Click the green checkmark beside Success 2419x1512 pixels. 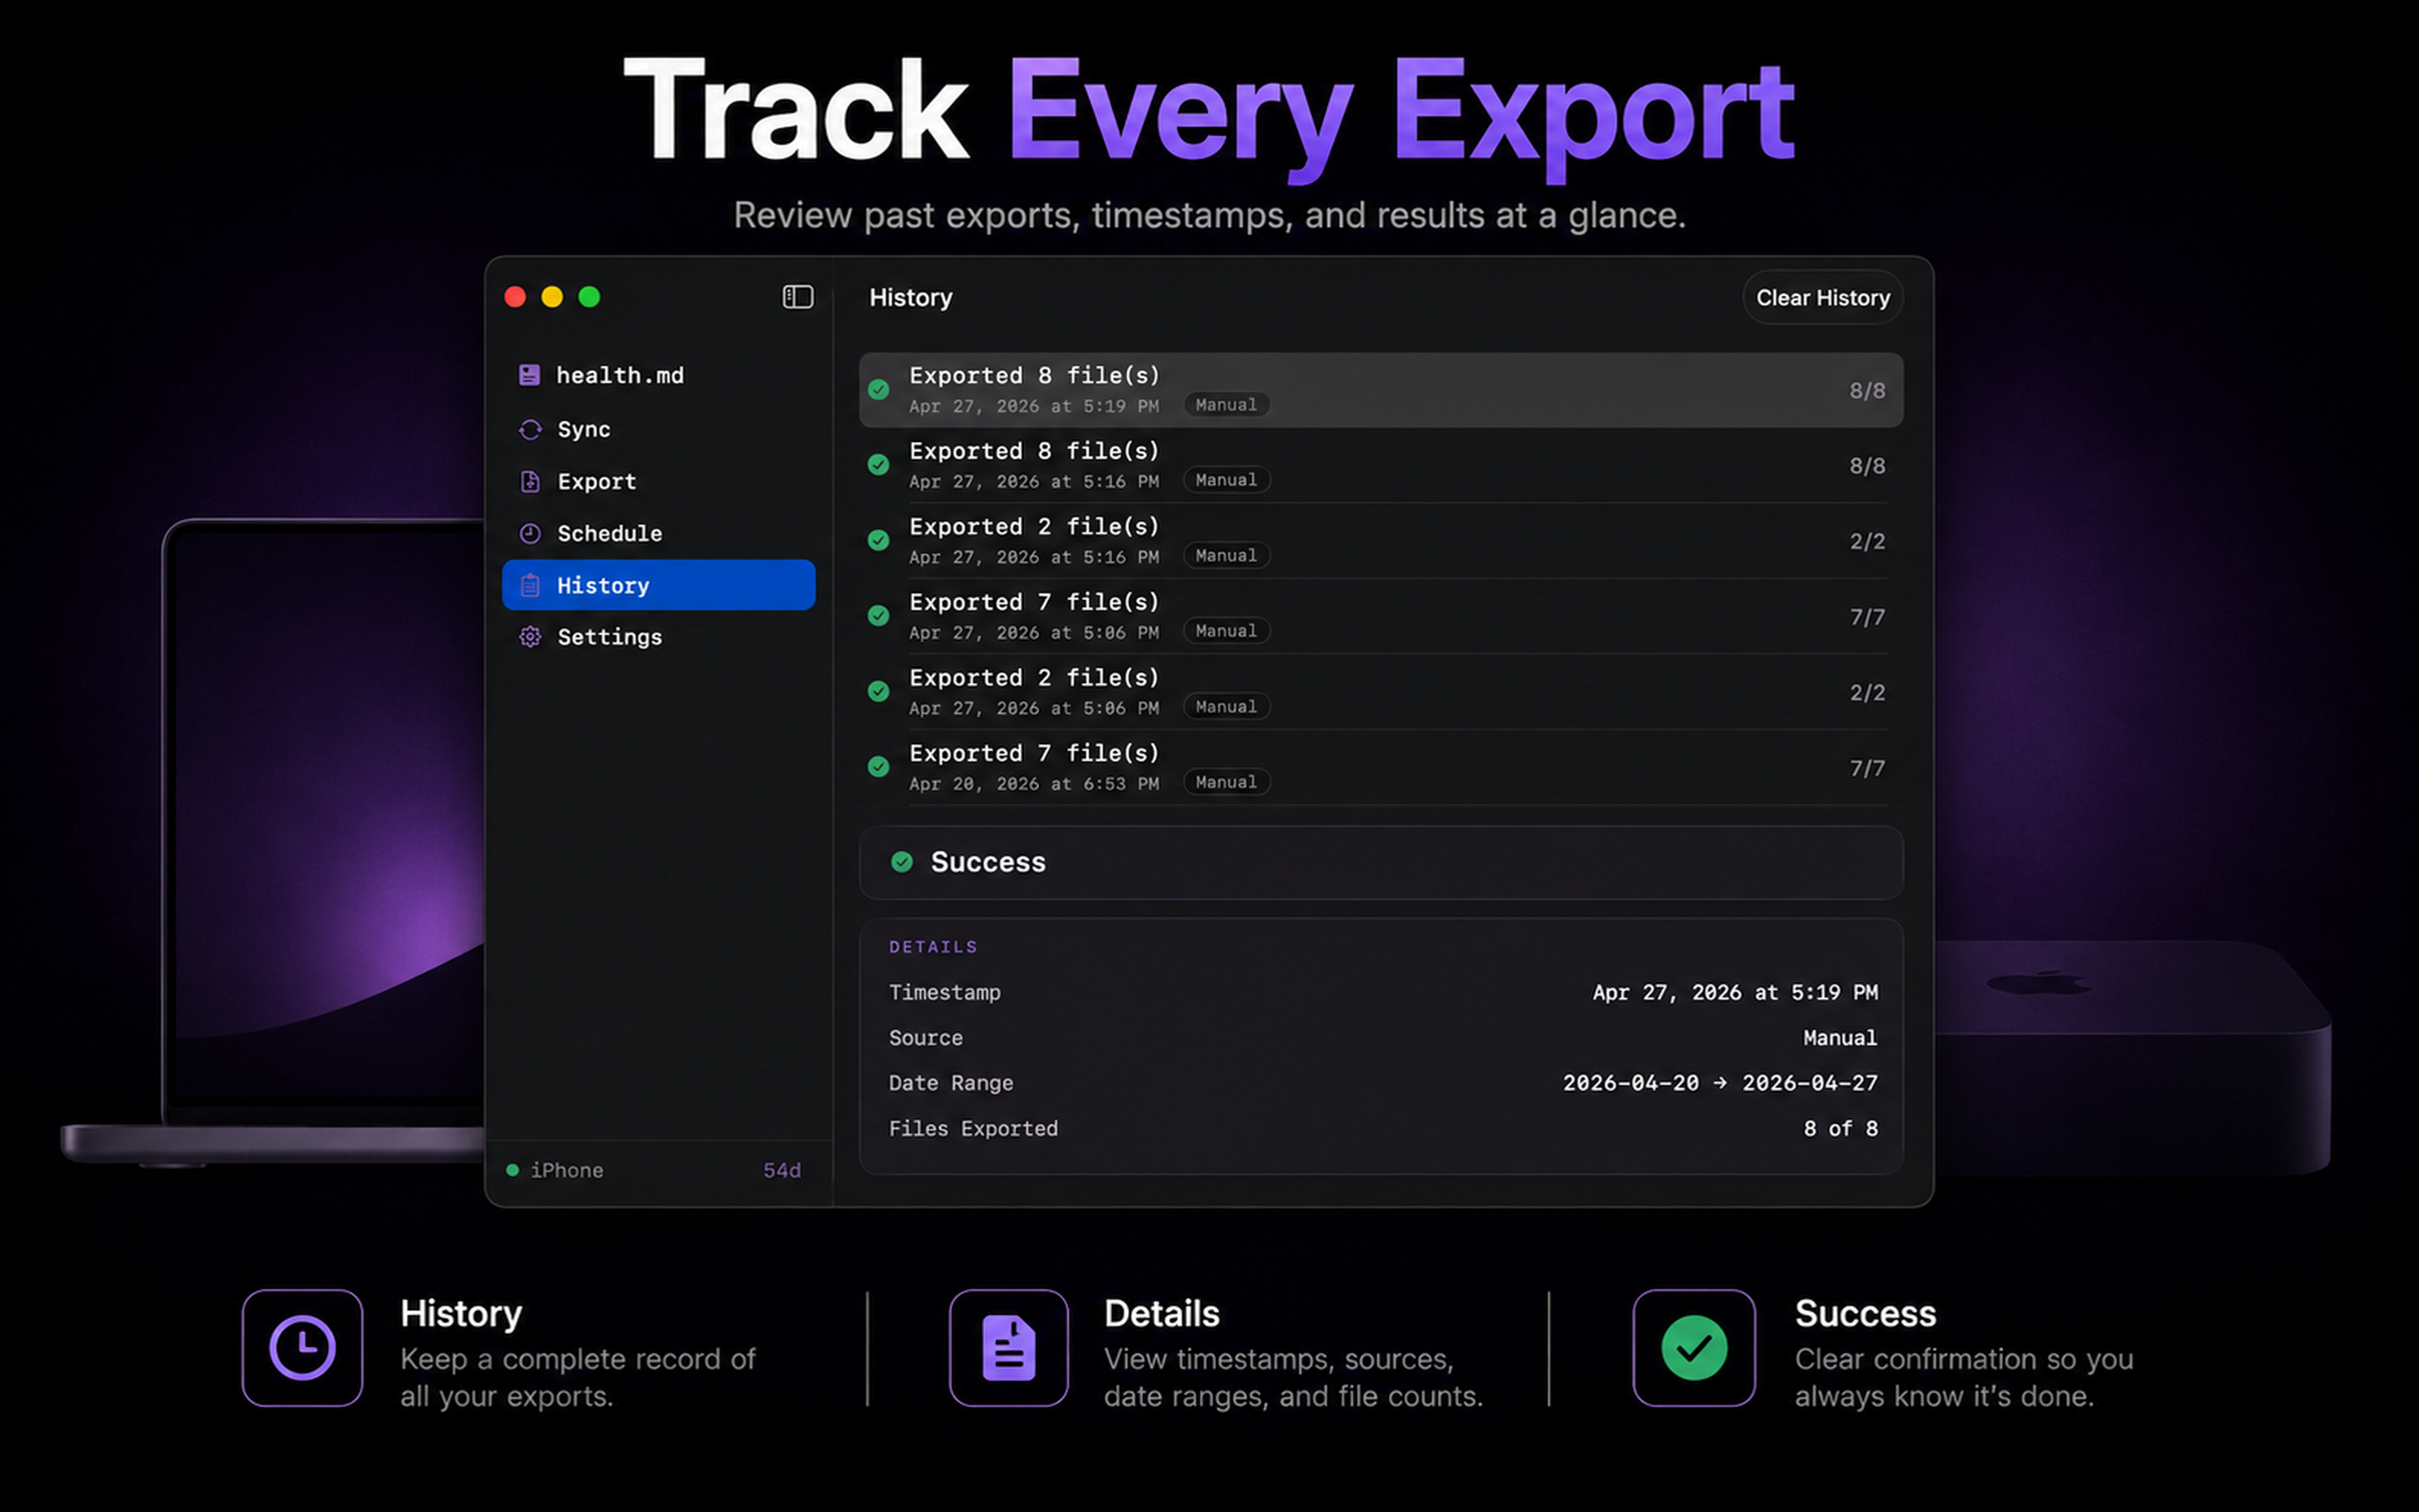click(901, 862)
